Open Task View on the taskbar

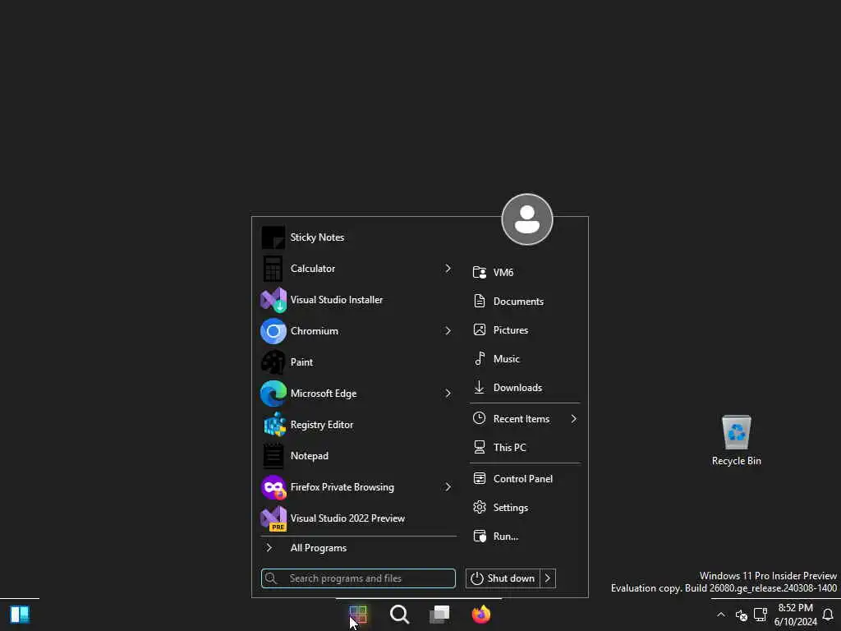[440, 615]
